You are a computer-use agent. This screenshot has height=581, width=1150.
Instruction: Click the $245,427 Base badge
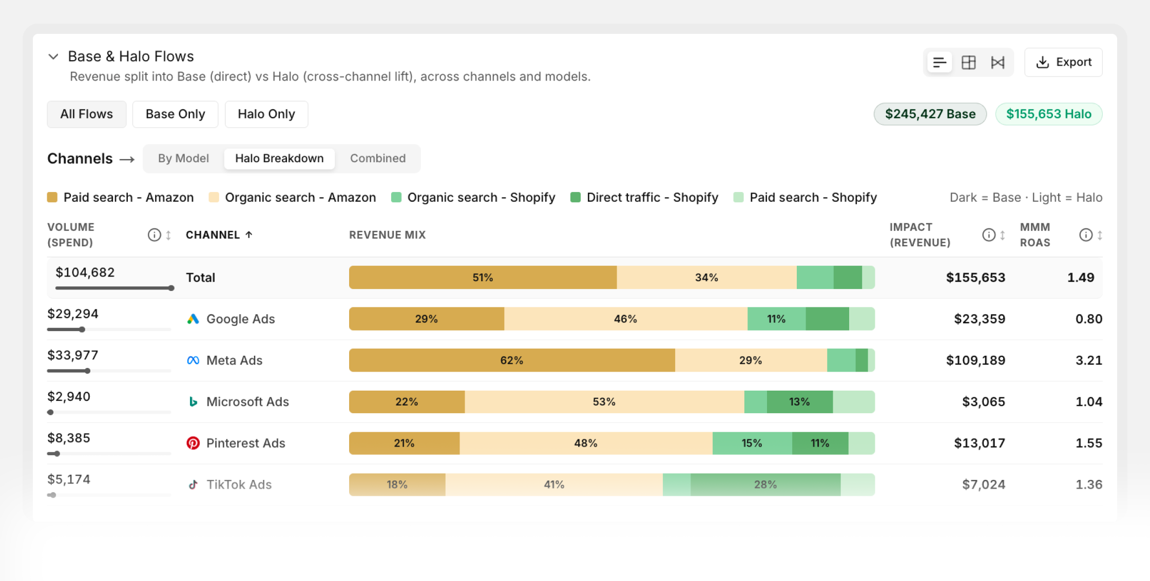click(930, 114)
